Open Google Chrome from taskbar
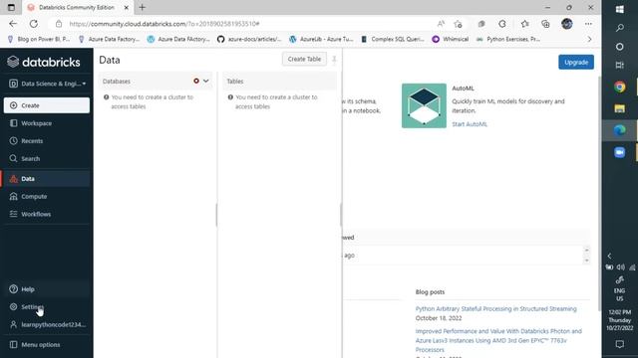638x358 pixels. click(620, 87)
